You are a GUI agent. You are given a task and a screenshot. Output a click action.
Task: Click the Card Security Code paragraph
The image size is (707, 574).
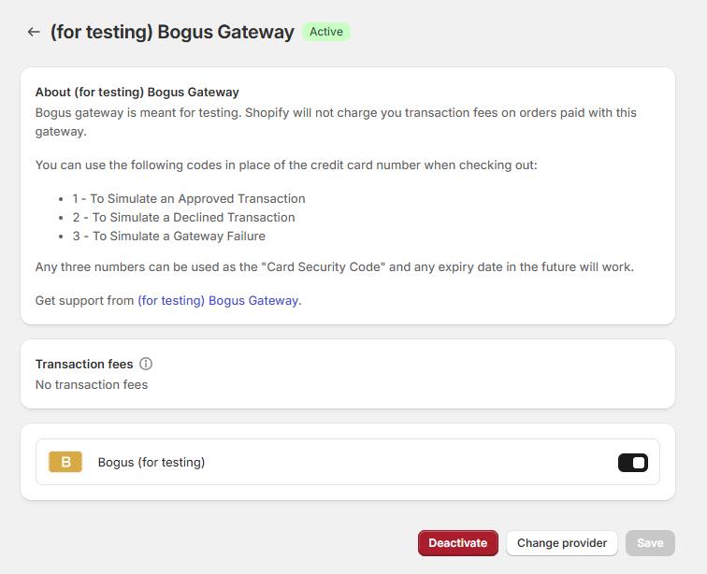tap(334, 266)
